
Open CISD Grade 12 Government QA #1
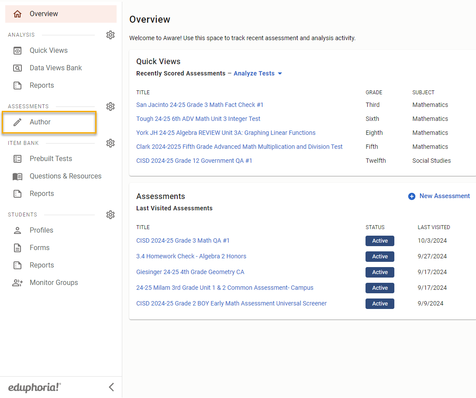pos(194,161)
